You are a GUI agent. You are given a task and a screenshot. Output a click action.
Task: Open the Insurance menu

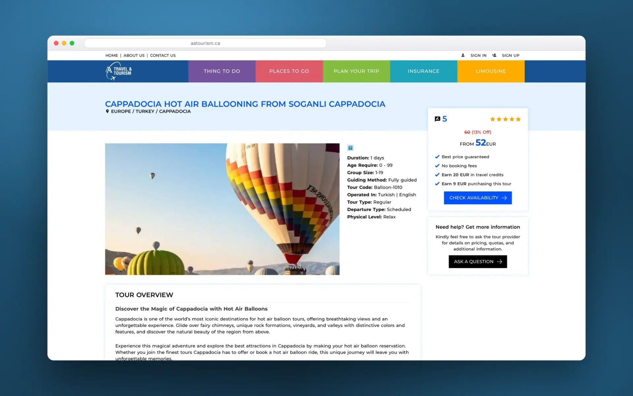tap(424, 71)
